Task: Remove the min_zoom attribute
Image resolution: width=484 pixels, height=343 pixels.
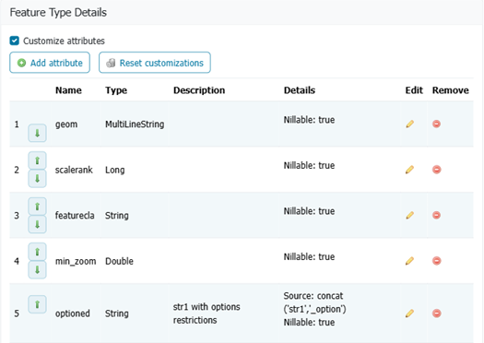Action: point(436,261)
